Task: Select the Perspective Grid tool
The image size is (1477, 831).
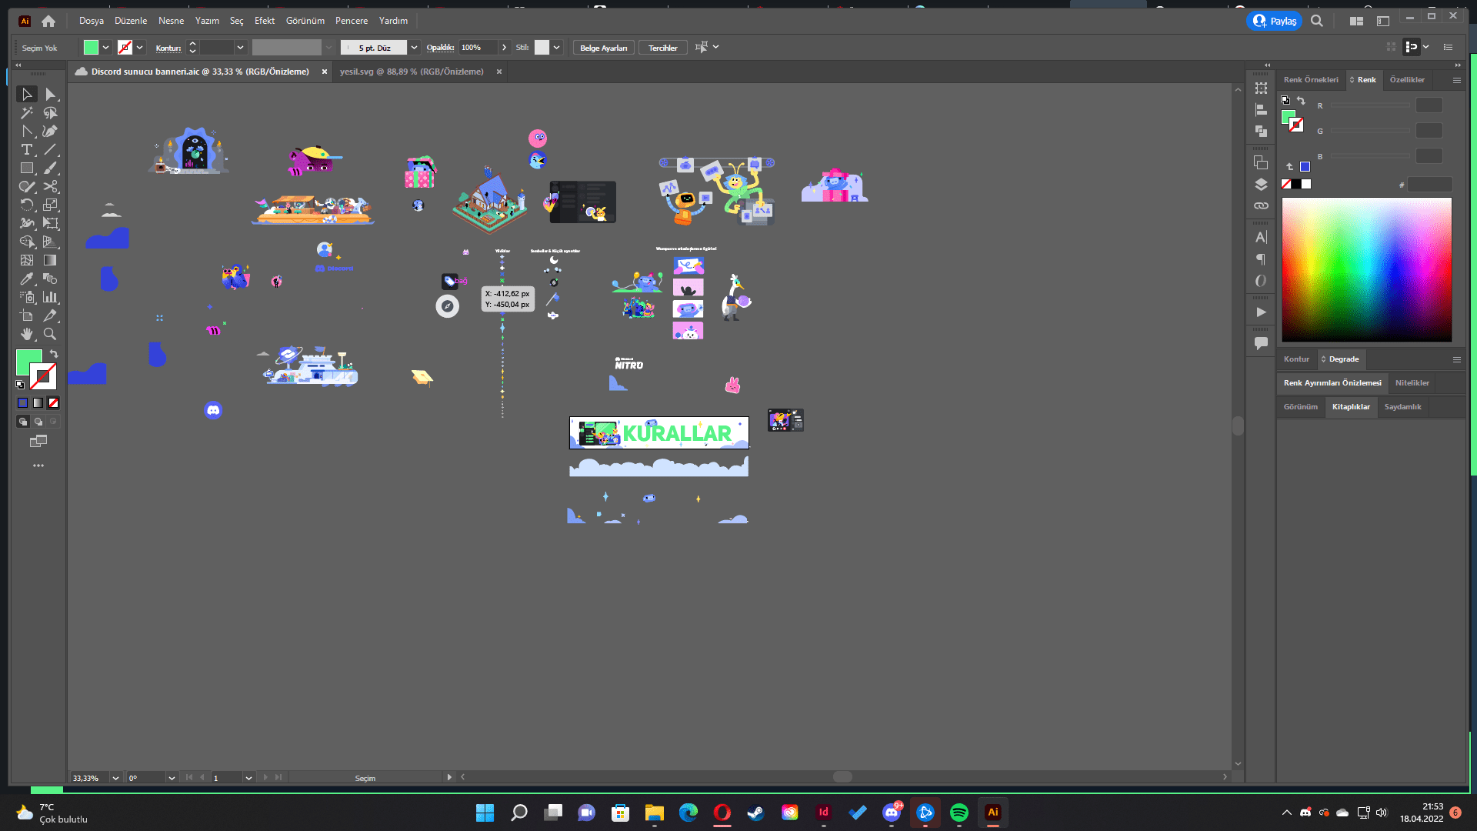Action: point(51,242)
